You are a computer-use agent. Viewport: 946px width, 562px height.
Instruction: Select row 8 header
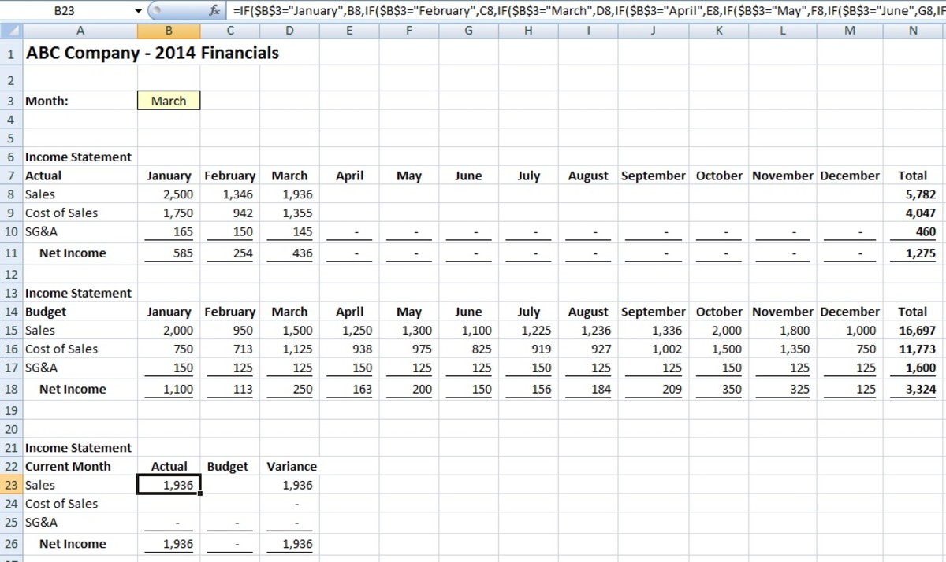(11, 194)
